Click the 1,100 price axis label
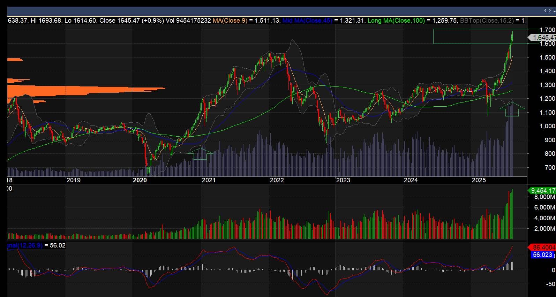Viewport: 556px width, 297px height. tap(547, 113)
